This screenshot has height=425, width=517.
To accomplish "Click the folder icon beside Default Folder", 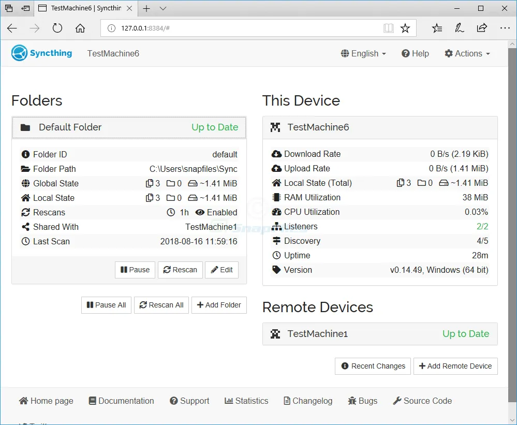I will coord(25,127).
